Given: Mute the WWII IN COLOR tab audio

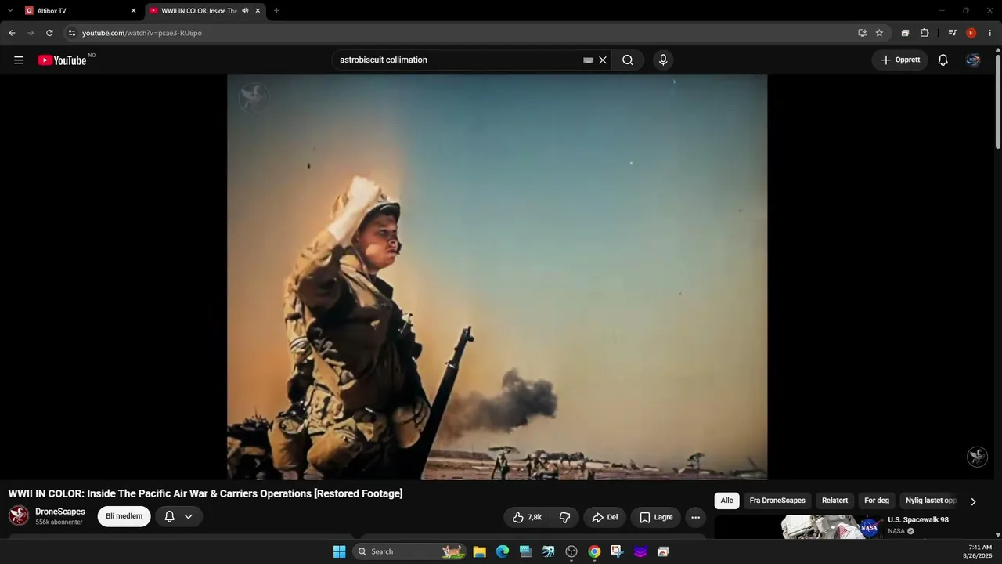Looking at the screenshot, I should 245,11.
